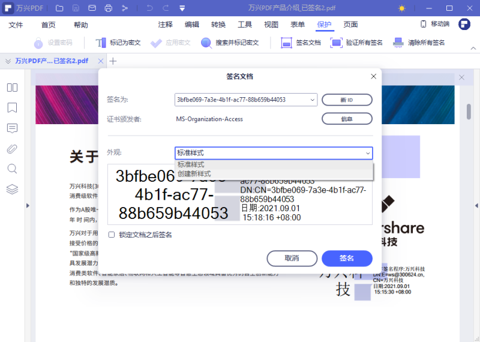
Task: Expand the left sidebar arrow
Action: tap(28, 205)
